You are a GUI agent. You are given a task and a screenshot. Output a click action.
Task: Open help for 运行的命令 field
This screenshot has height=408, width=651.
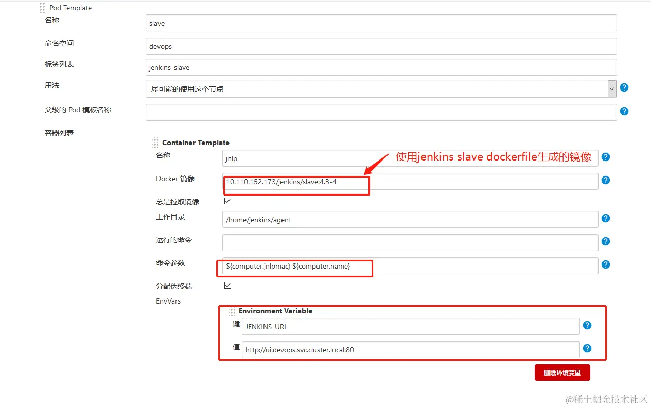pyautogui.click(x=606, y=241)
